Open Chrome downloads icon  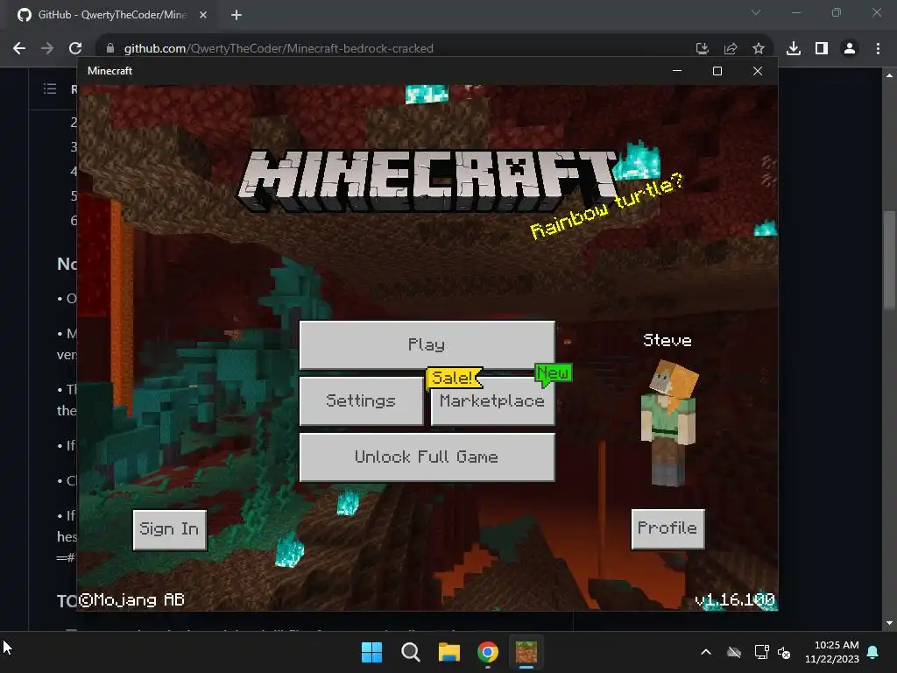[x=794, y=49]
